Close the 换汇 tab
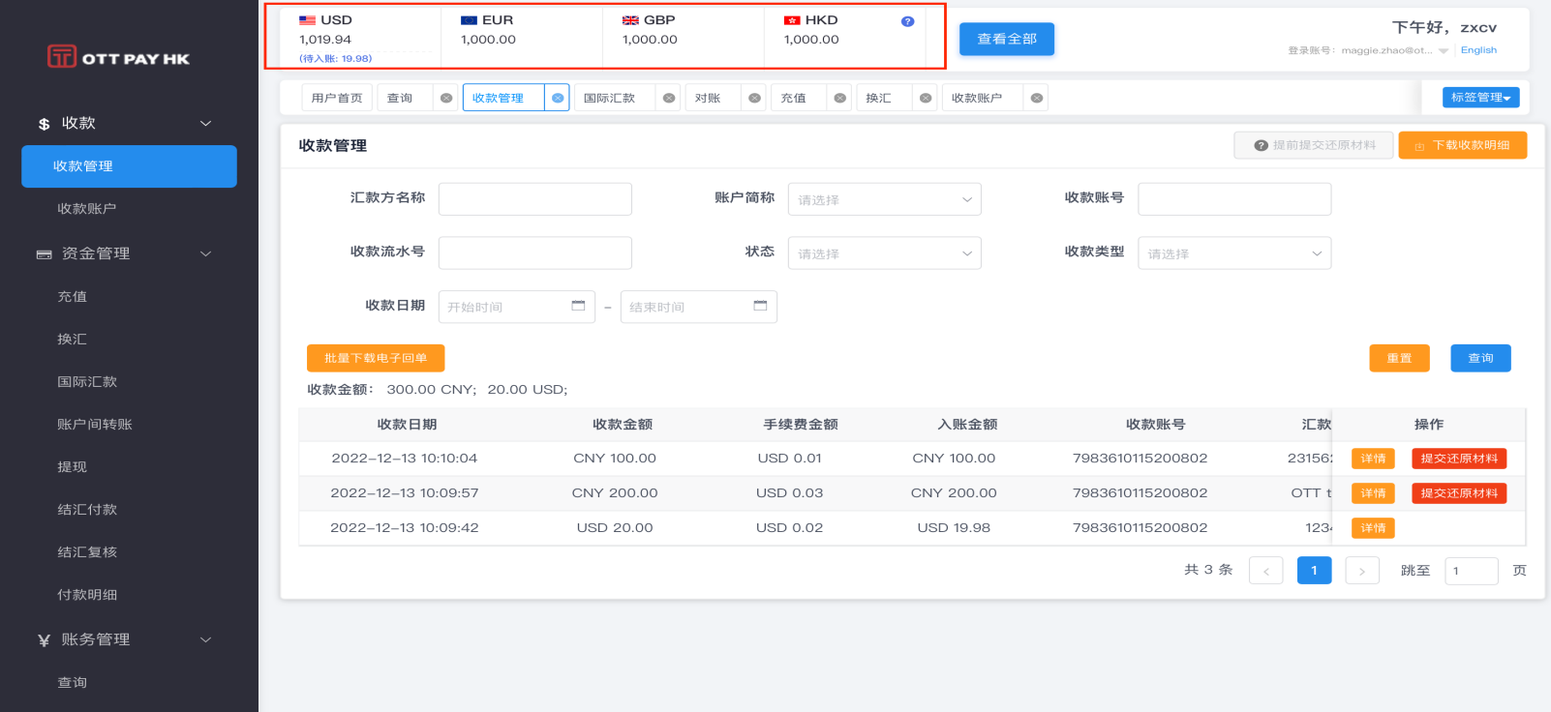Image resolution: width=1551 pixels, height=712 pixels. [x=925, y=98]
